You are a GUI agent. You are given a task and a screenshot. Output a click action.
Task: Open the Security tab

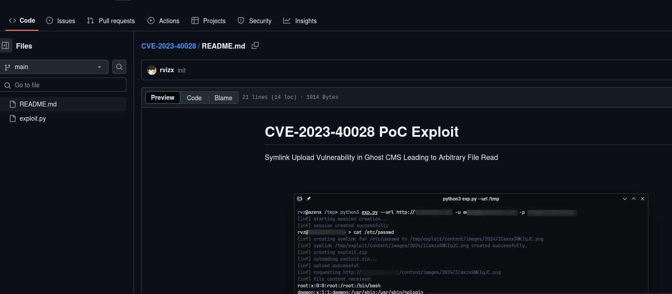[x=254, y=20]
